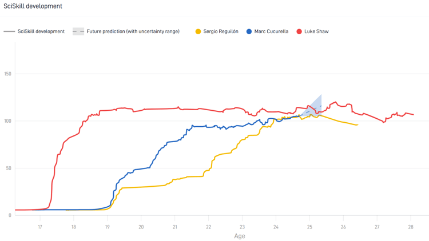This screenshot has width=429, height=241.
Task: Click age 17 on the x-axis
Action: 40,227
